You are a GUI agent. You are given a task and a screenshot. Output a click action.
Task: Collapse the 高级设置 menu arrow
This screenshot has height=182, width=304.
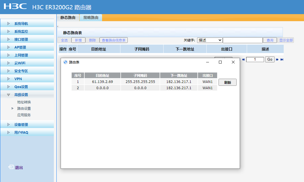tap(8, 95)
